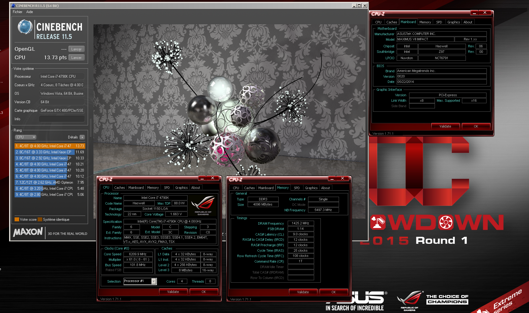Open About tab in CPU-Z Mainboard window
The height and width of the screenshot is (313, 529).
pos(468,22)
